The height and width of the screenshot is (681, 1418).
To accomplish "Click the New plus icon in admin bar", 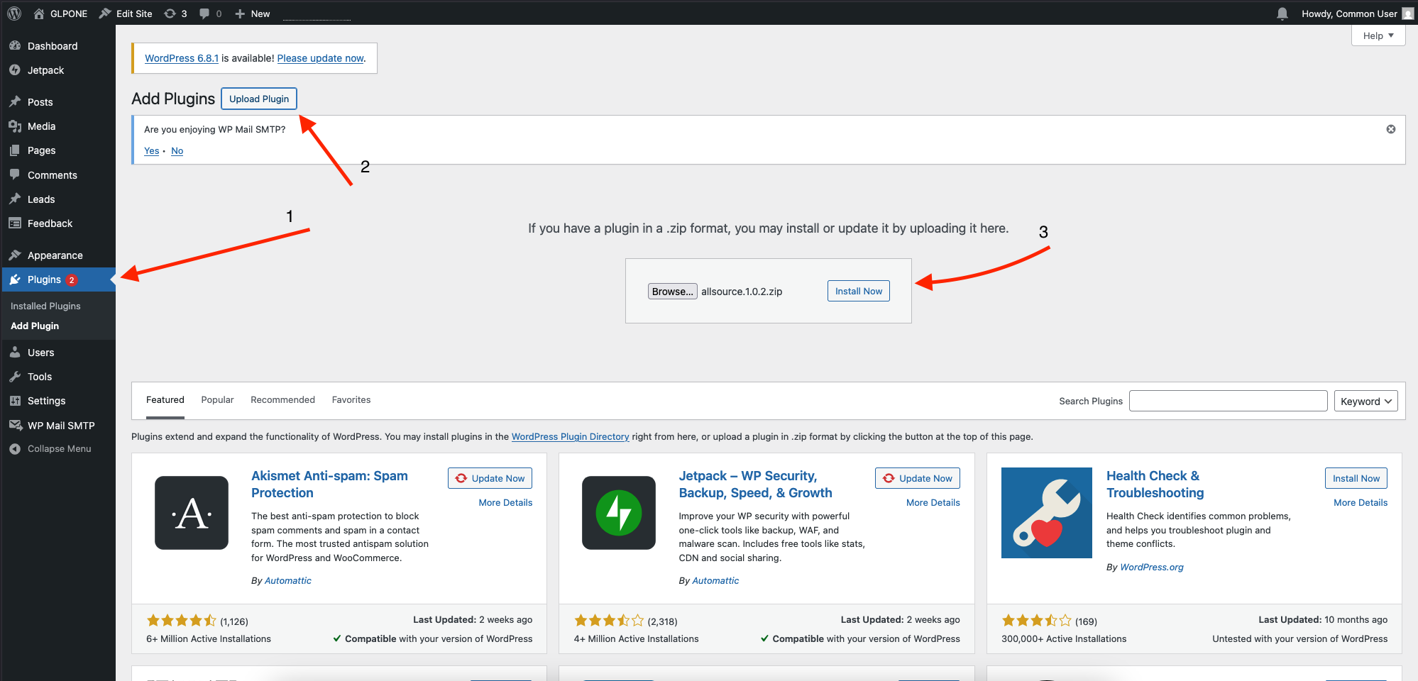I will click(x=240, y=13).
